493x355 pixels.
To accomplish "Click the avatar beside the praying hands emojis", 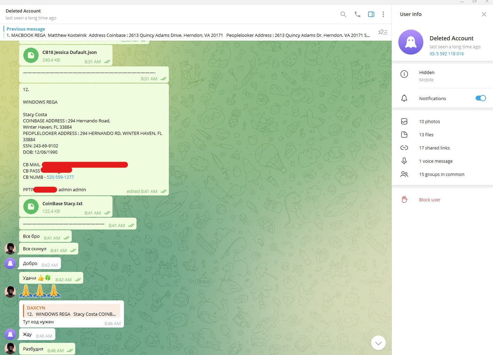I will click(x=10, y=292).
